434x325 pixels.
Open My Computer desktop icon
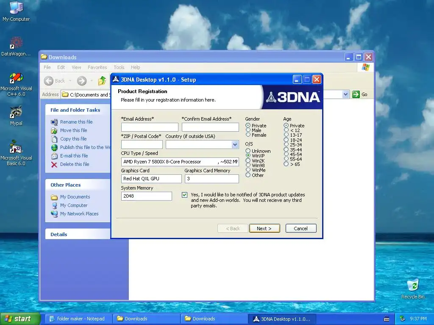click(16, 11)
